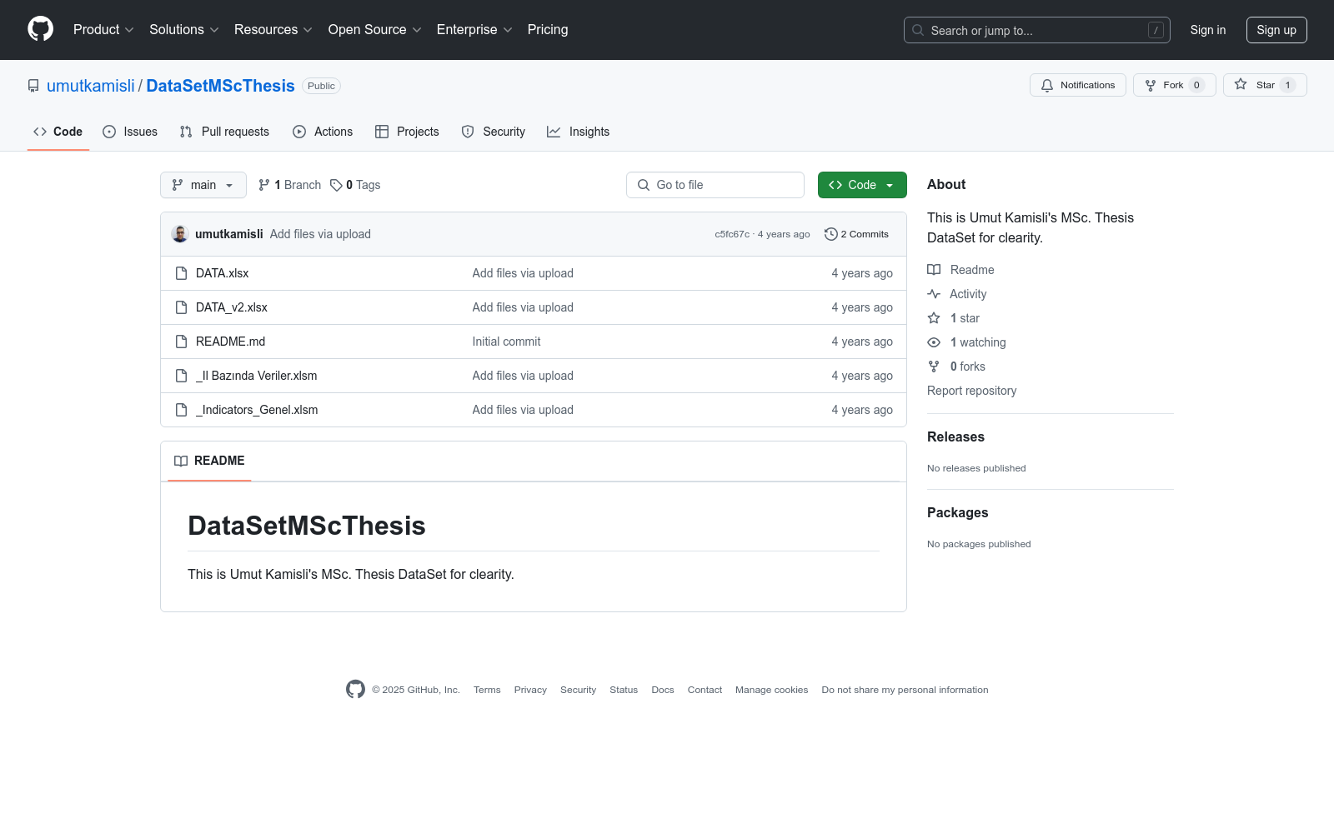The width and height of the screenshot is (1334, 833).
Task: Open the Releases heading link
Action: click(955, 437)
